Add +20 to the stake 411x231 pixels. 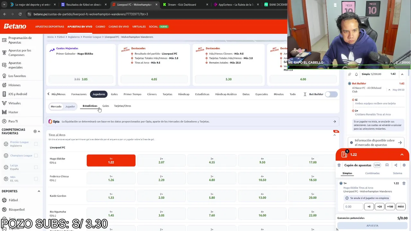380,207
